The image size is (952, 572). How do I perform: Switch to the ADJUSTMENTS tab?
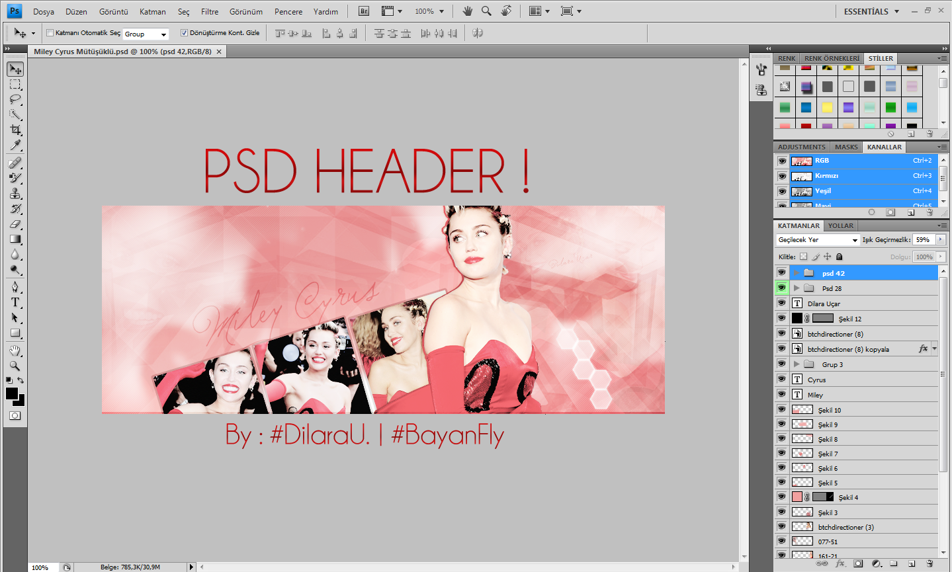(x=802, y=147)
